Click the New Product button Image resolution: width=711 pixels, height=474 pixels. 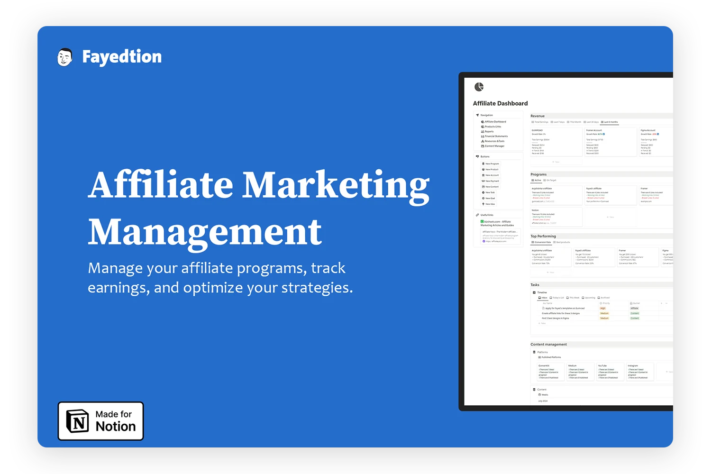[490, 169]
